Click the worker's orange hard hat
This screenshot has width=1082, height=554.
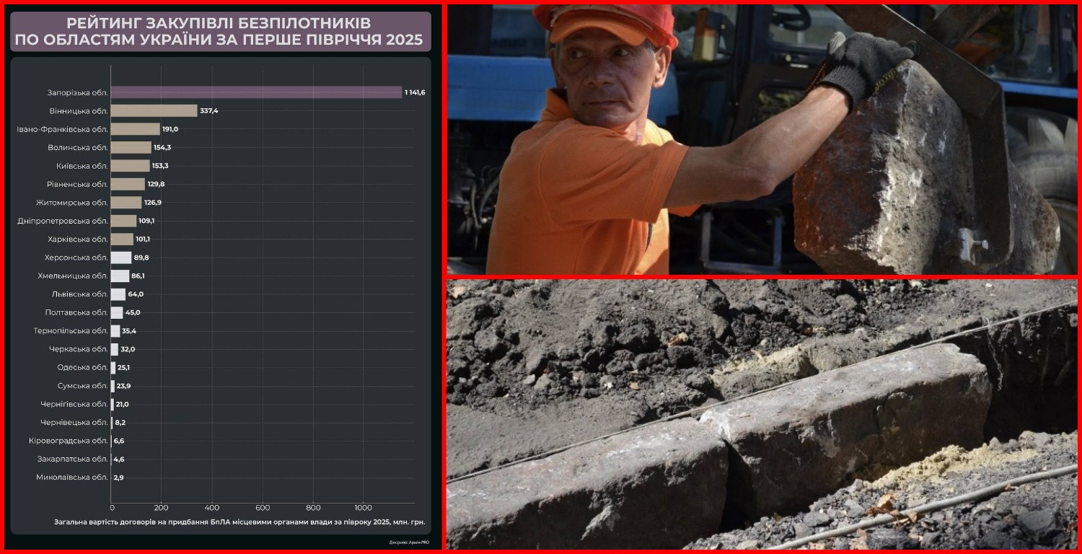(x=606, y=20)
